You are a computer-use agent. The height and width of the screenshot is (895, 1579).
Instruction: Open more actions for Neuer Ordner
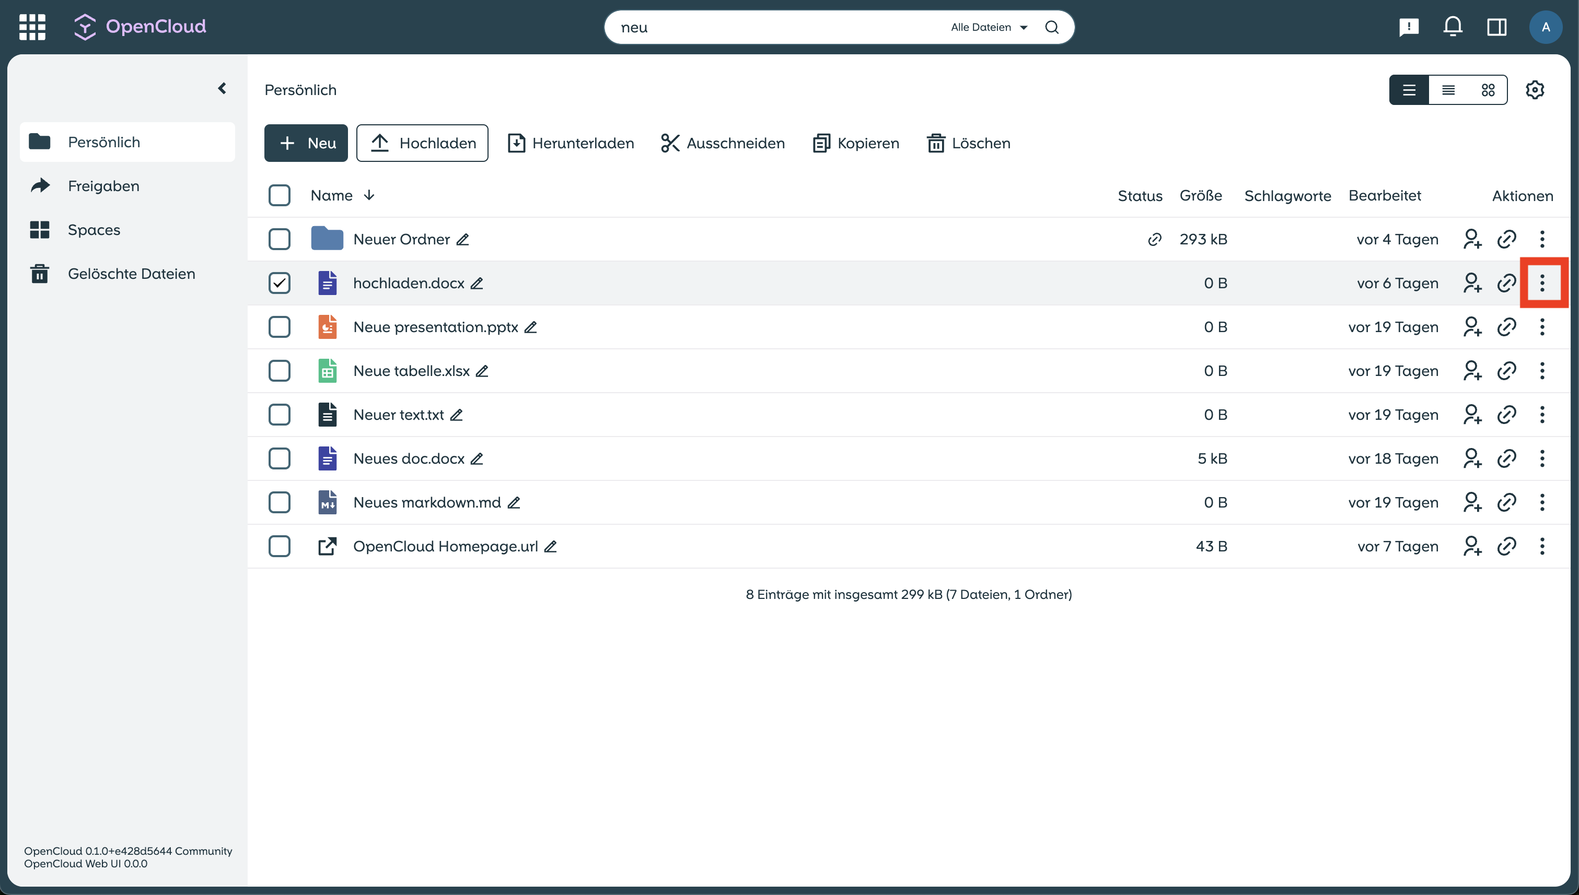pyautogui.click(x=1541, y=239)
